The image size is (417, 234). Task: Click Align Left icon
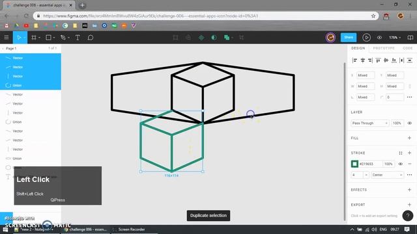click(354, 60)
